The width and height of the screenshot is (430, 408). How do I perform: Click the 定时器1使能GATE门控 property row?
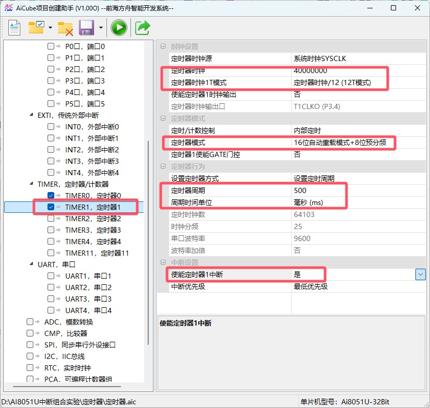click(x=297, y=154)
